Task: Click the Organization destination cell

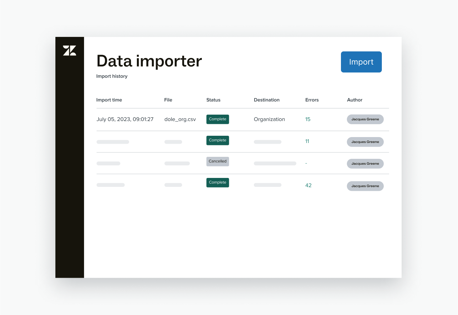Action: coord(269,119)
